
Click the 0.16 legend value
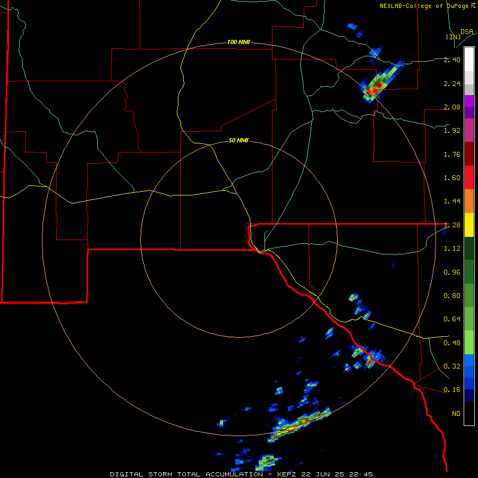(452, 390)
